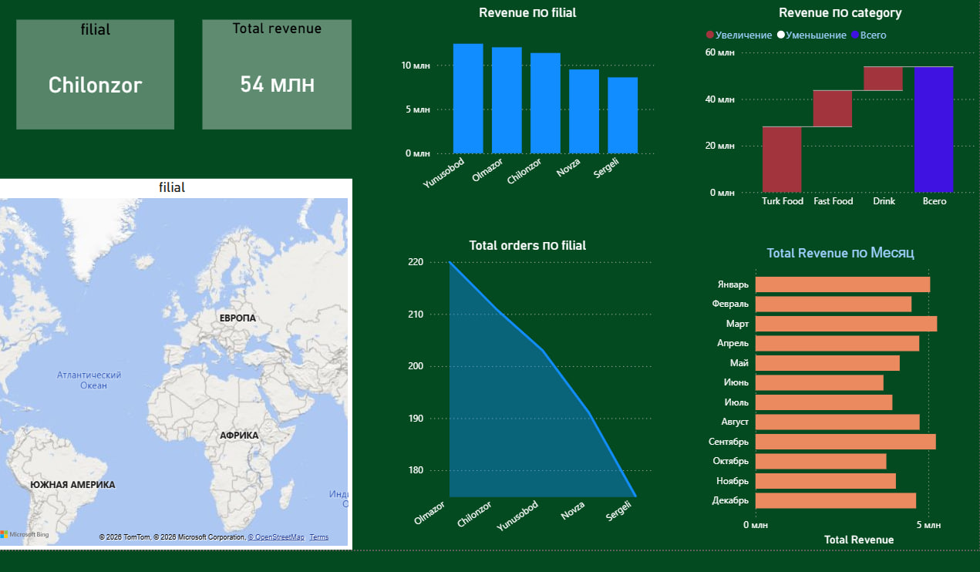Open the OpenStreetMap attribution link
This screenshot has height=572, width=980.
[x=276, y=537]
